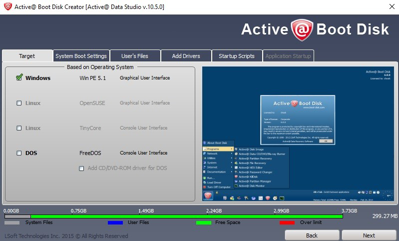Click the red shield logo in header banner
Viewport: 399px width, 241px height.
pyautogui.click(x=302, y=30)
